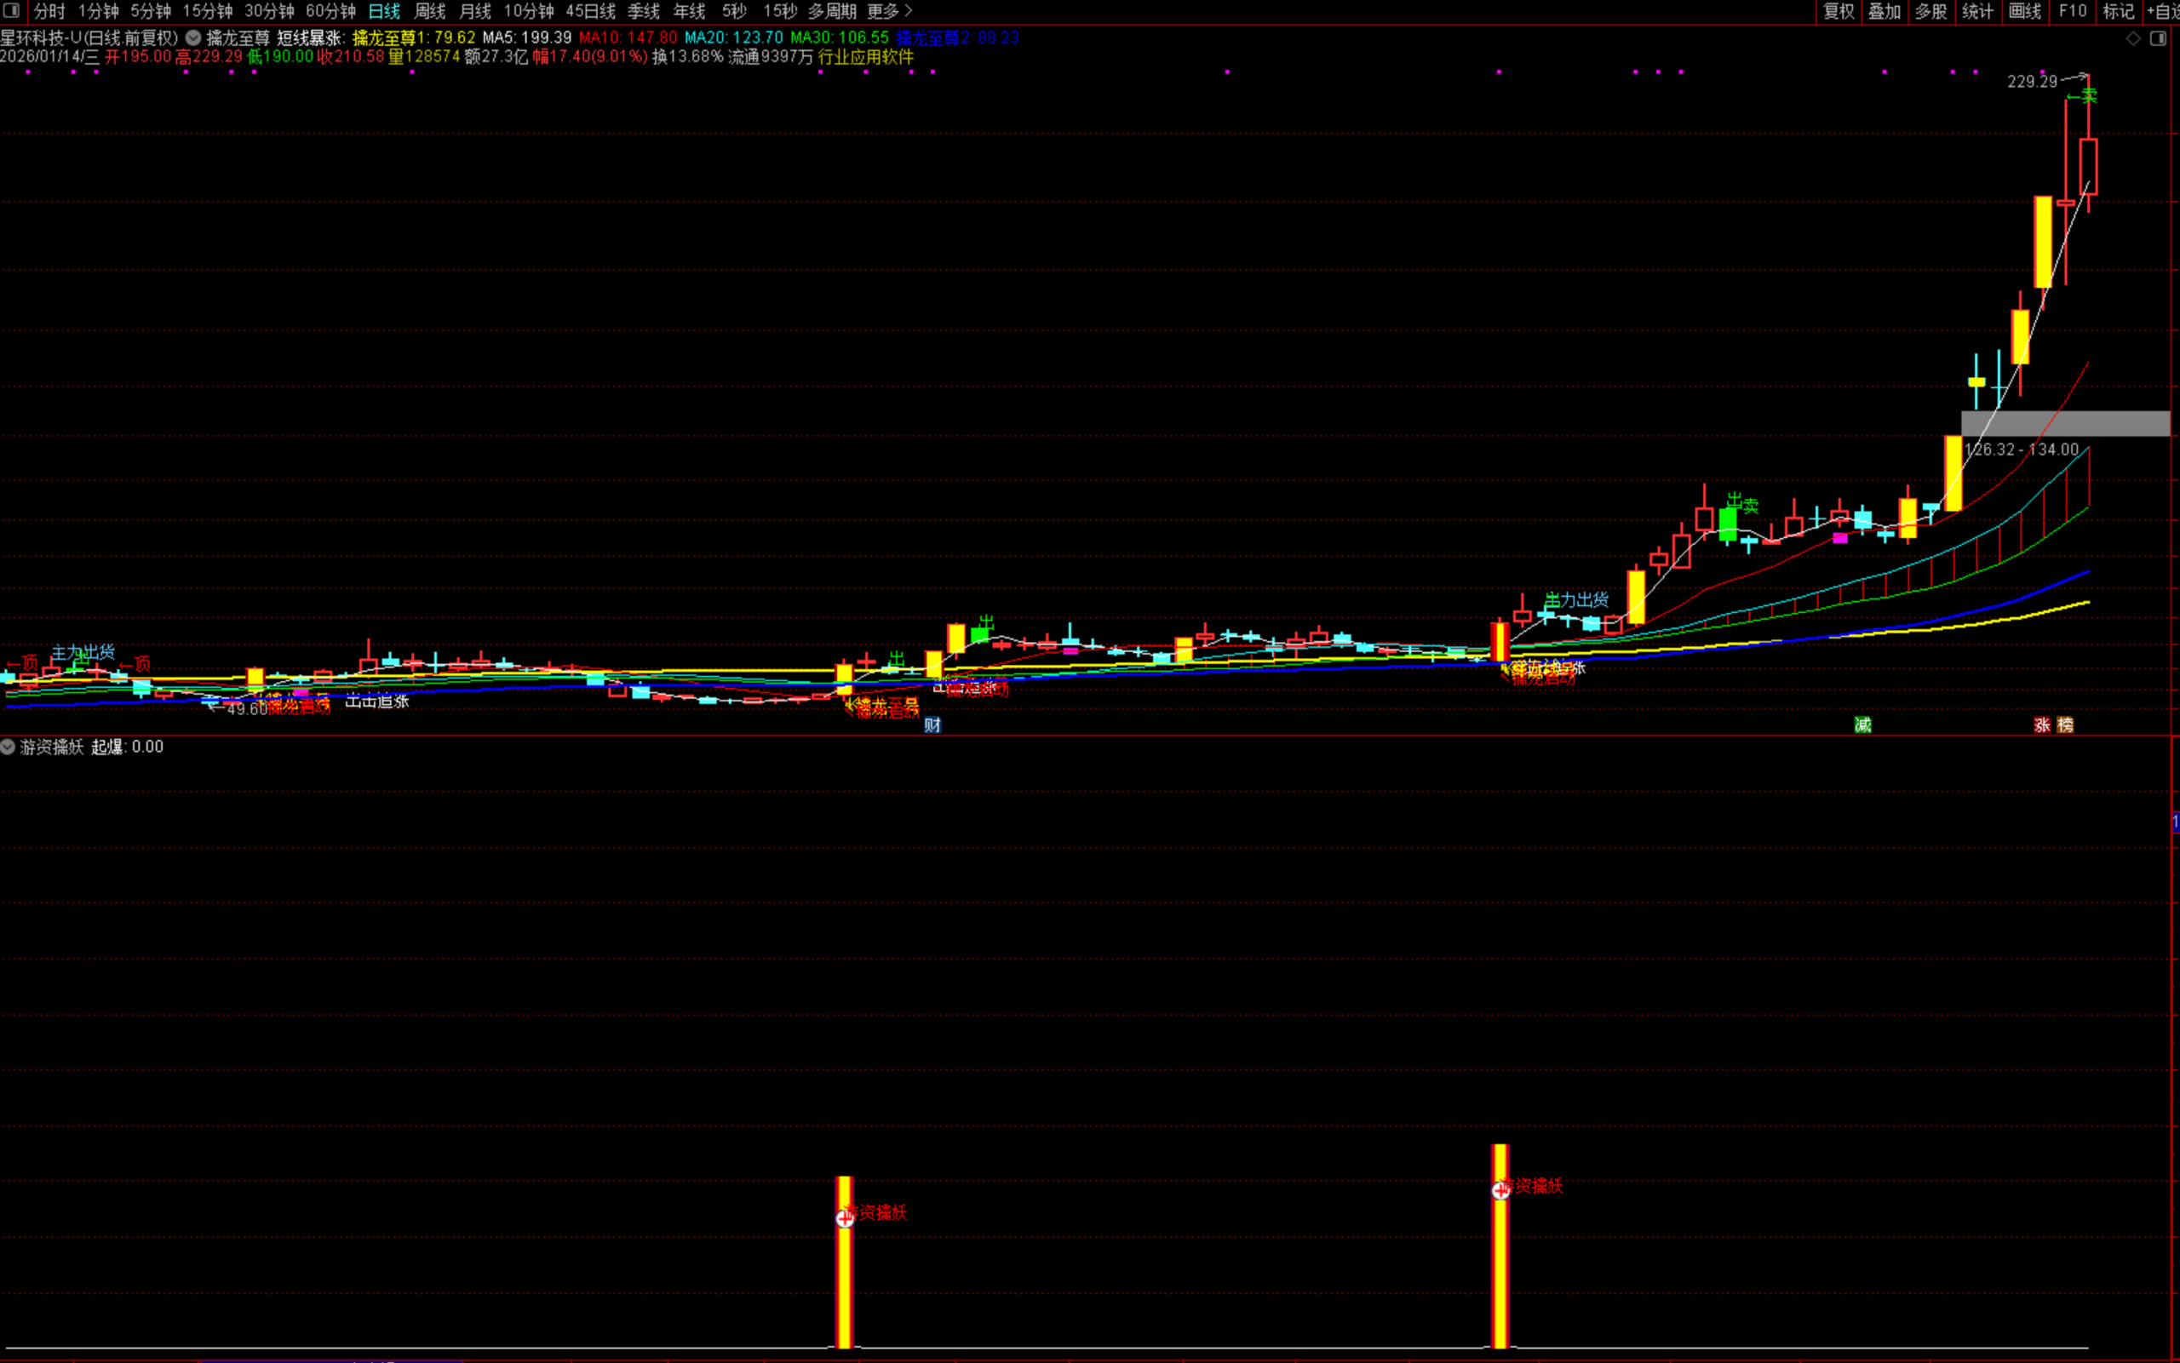Open the 画线 drawing tools button

(2025, 11)
